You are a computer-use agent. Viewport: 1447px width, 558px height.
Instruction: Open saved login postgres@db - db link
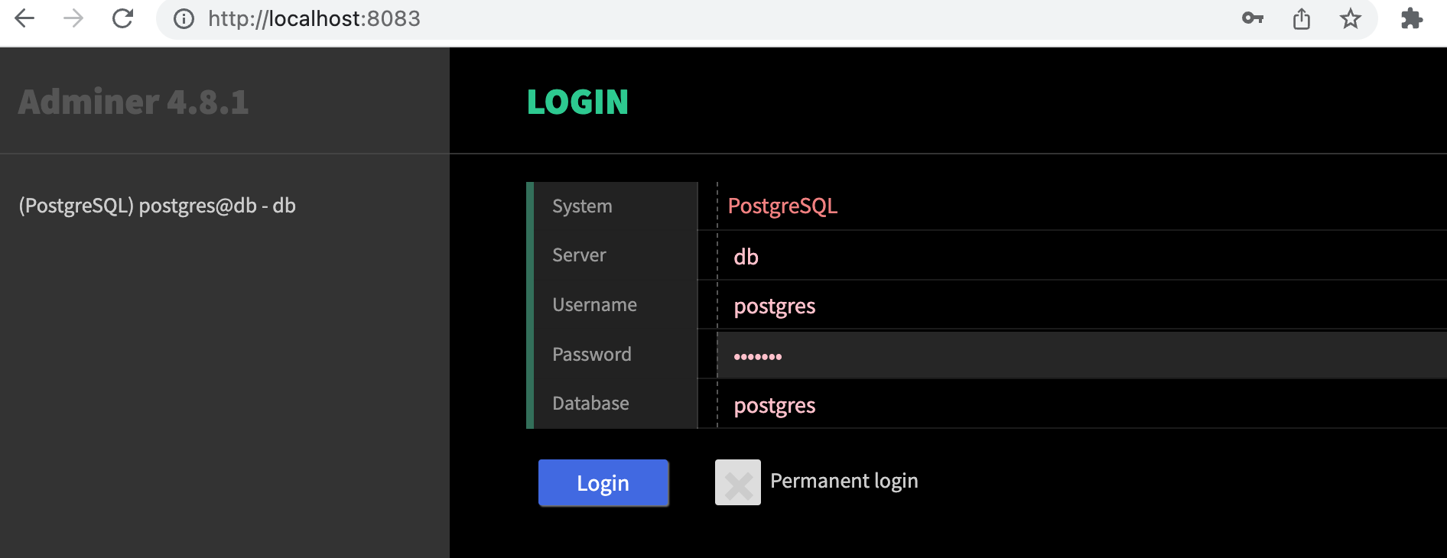click(158, 206)
